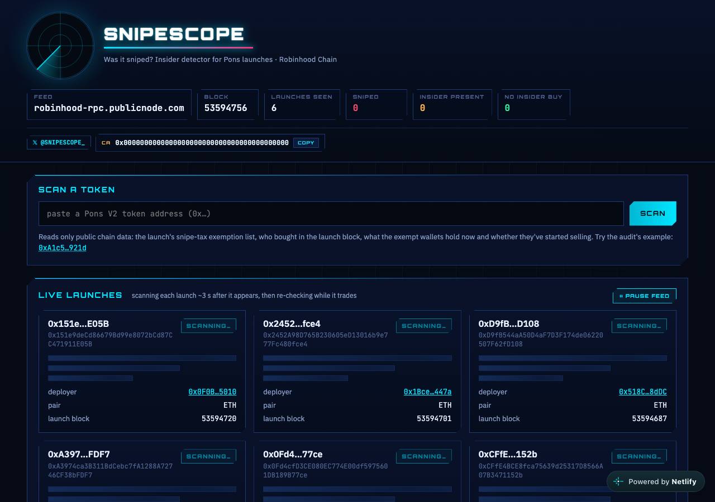Click the token address input field

pyautogui.click(x=331, y=214)
